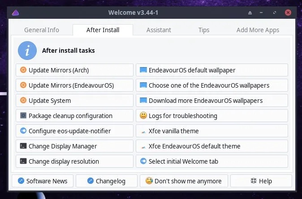Click the wallpaper icon for EndeavourOS default wallpaper

coord(143,70)
